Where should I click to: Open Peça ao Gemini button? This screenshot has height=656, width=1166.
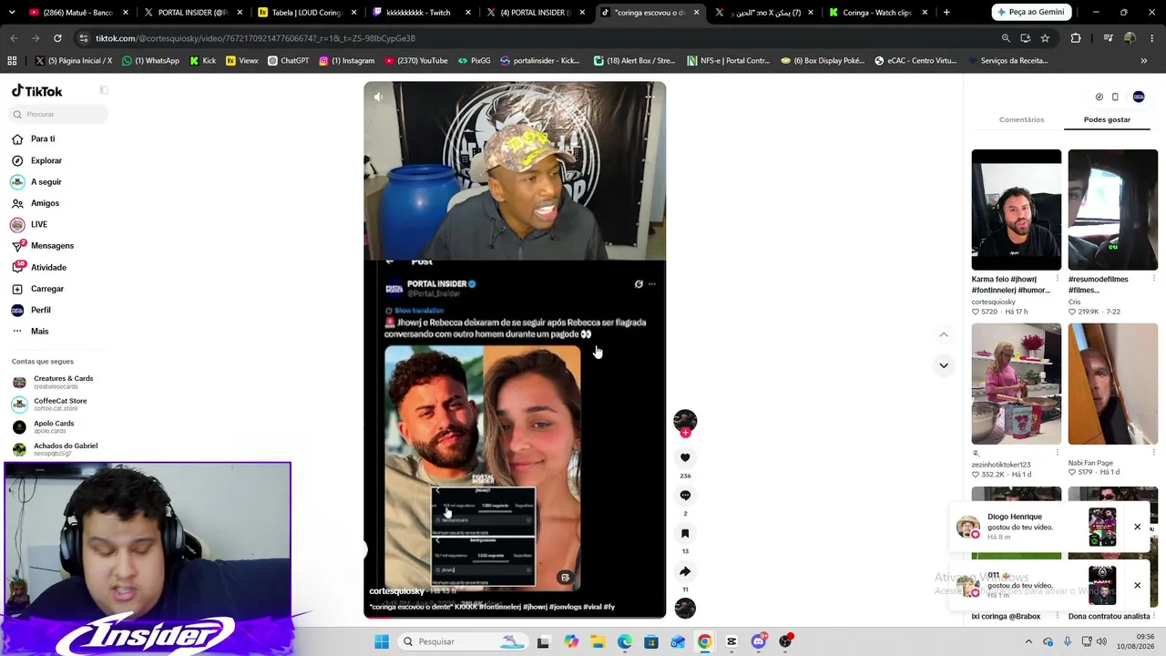click(1030, 13)
